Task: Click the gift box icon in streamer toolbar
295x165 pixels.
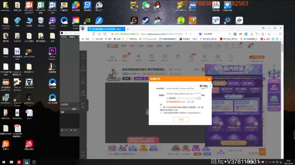Action: click(178, 56)
